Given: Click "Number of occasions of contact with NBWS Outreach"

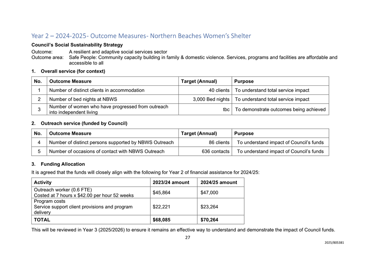Looking at the screenshot, I should [107, 152].
